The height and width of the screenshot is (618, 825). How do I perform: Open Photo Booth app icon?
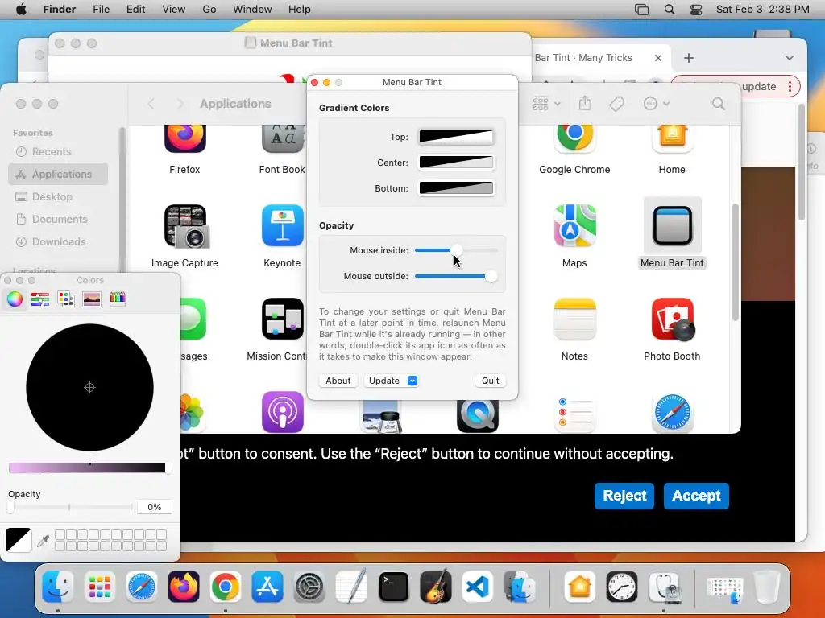point(673,319)
